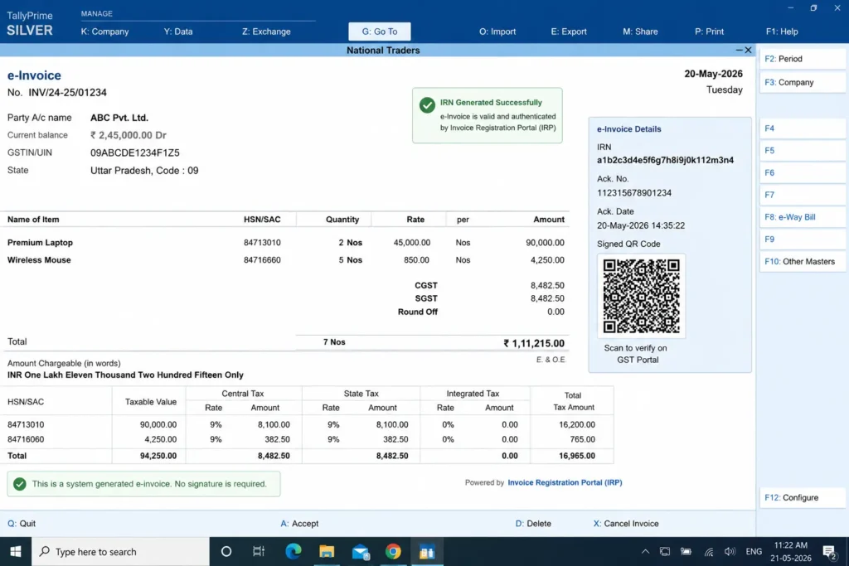Open O: Import menu
Image resolution: width=849 pixels, height=566 pixels.
click(497, 31)
